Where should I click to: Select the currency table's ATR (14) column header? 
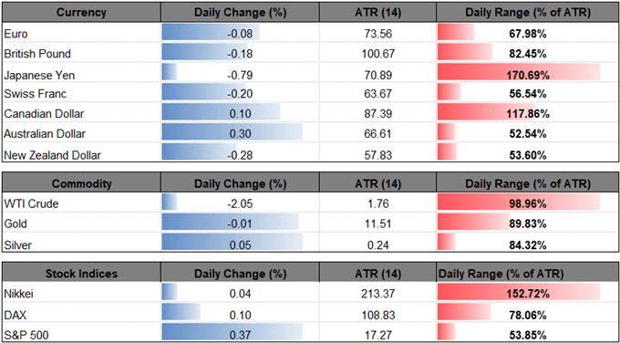pos(377,12)
